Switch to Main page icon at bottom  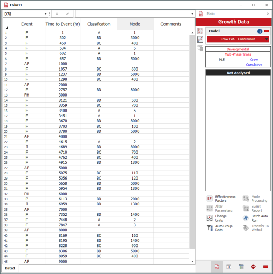coord(217,267)
